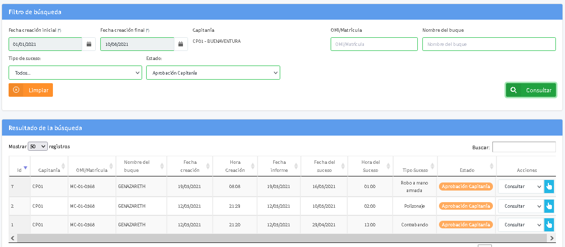Viewport: 565px width, 247px height.
Task: Click the Buscar table search box
Action: coord(524,147)
